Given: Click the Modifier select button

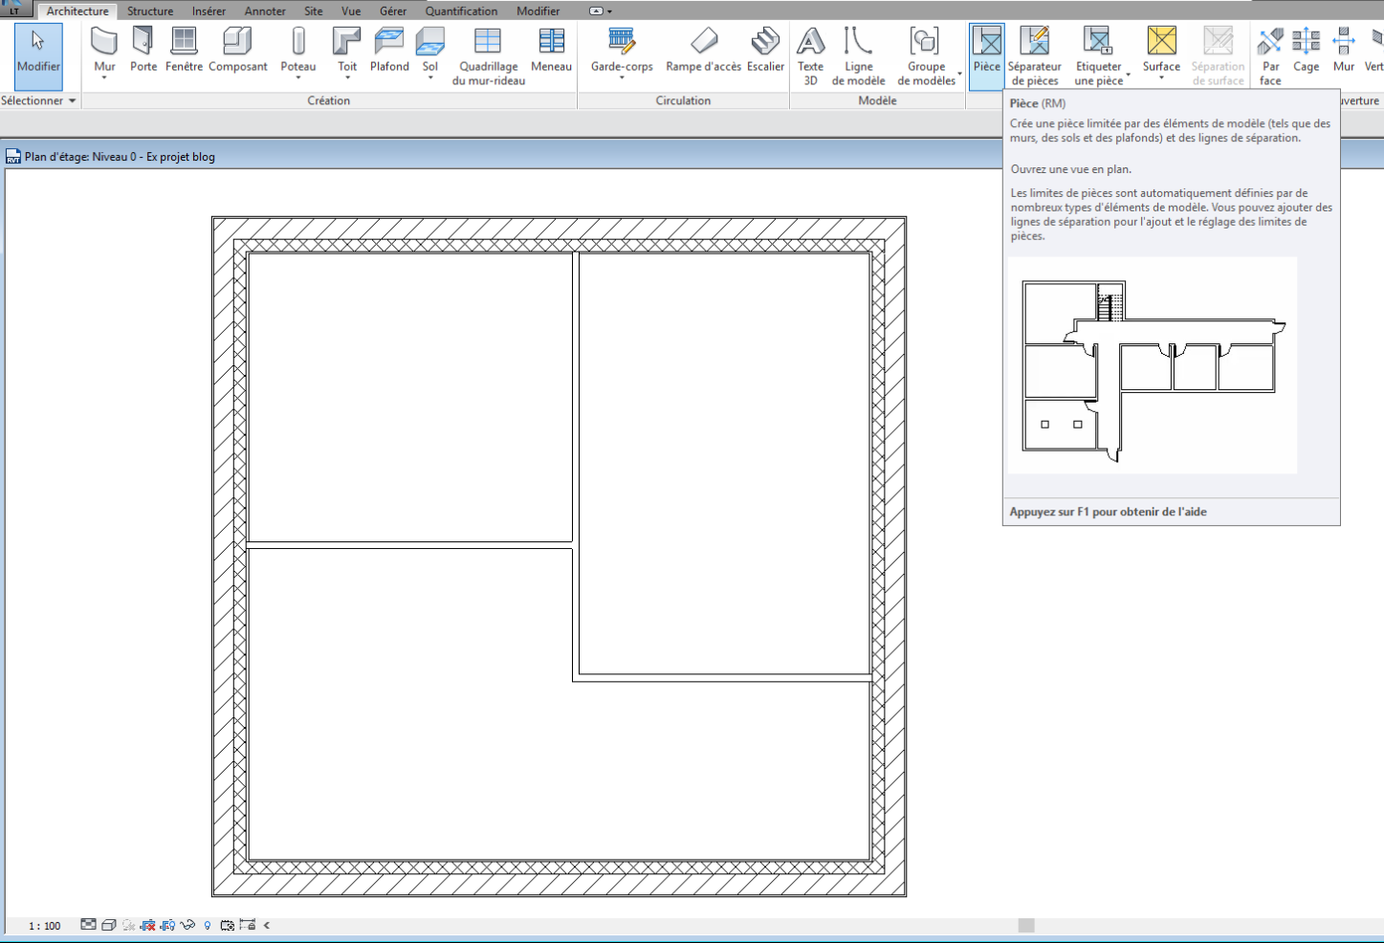Looking at the screenshot, I should (38, 57).
